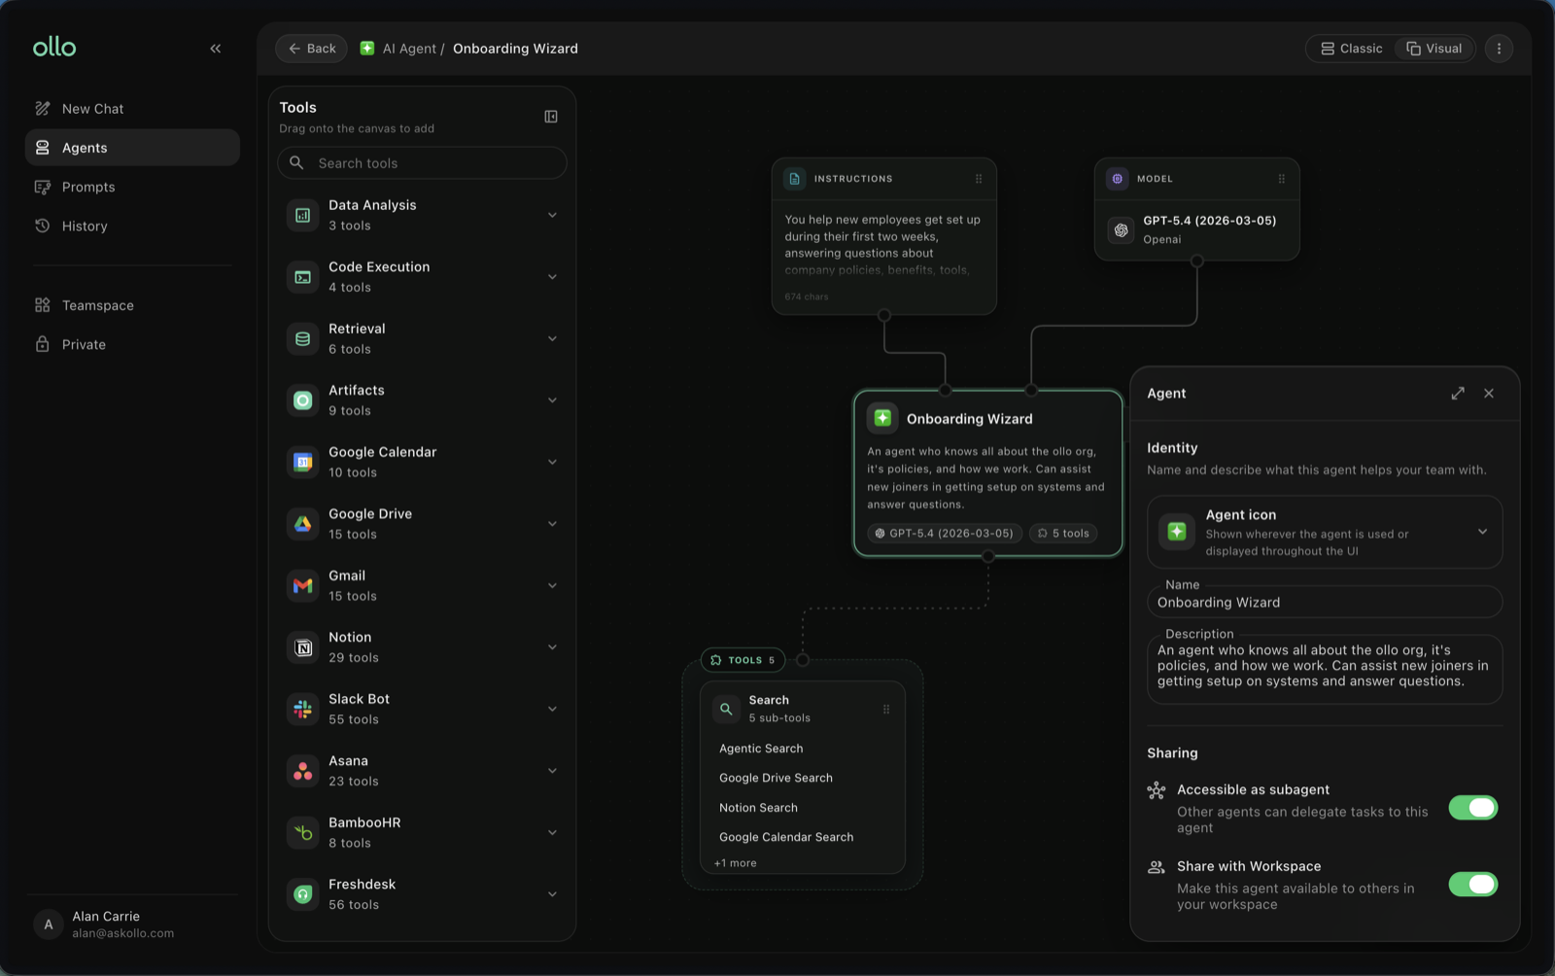Open the three-dot more options menu

click(1499, 49)
